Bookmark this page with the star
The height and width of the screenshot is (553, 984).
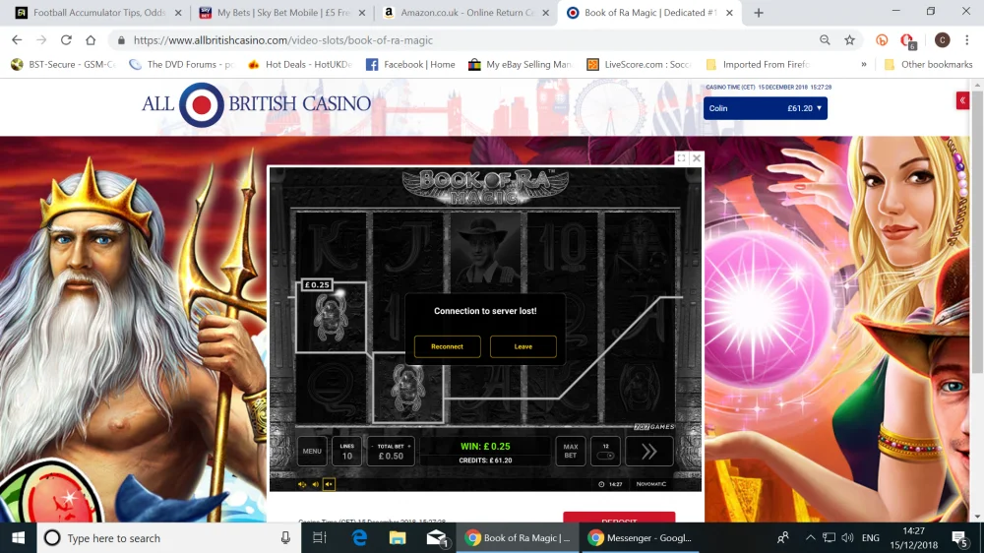click(x=850, y=40)
